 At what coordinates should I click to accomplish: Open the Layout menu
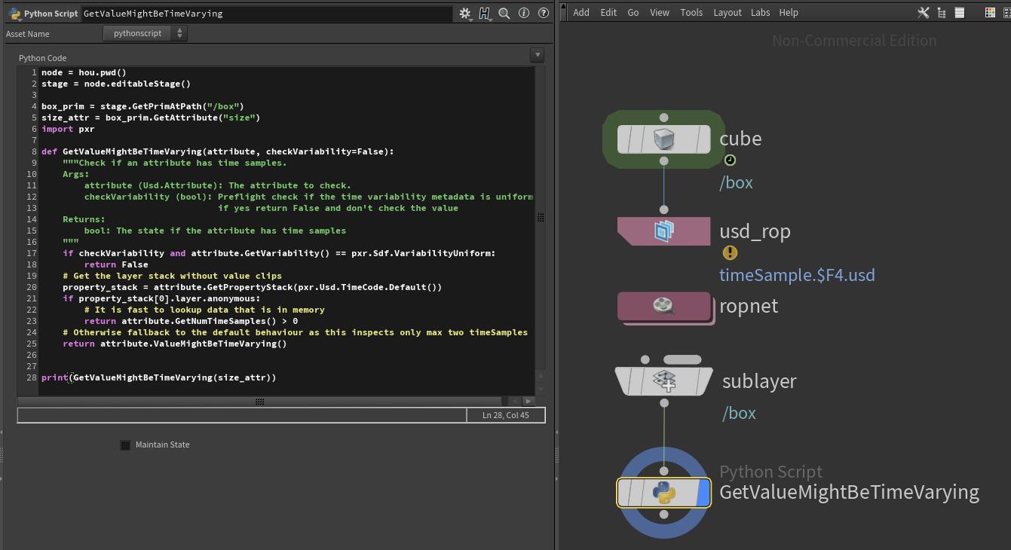(728, 13)
